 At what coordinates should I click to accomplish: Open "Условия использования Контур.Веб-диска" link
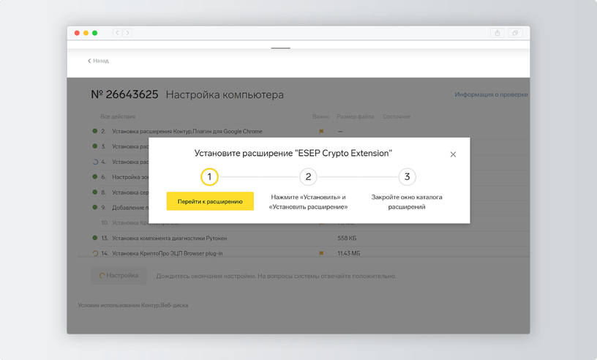tap(133, 305)
